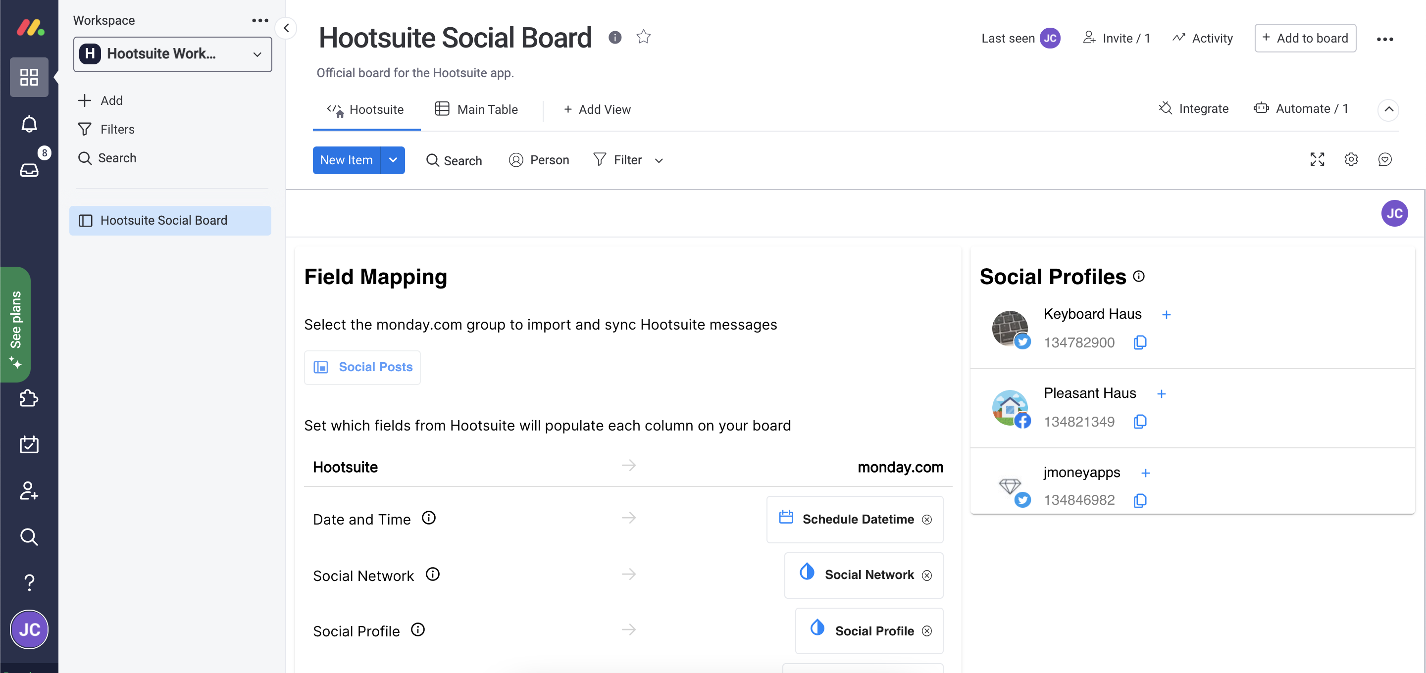Open the notifications bell in the left sidebar
The image size is (1426, 673).
click(29, 123)
